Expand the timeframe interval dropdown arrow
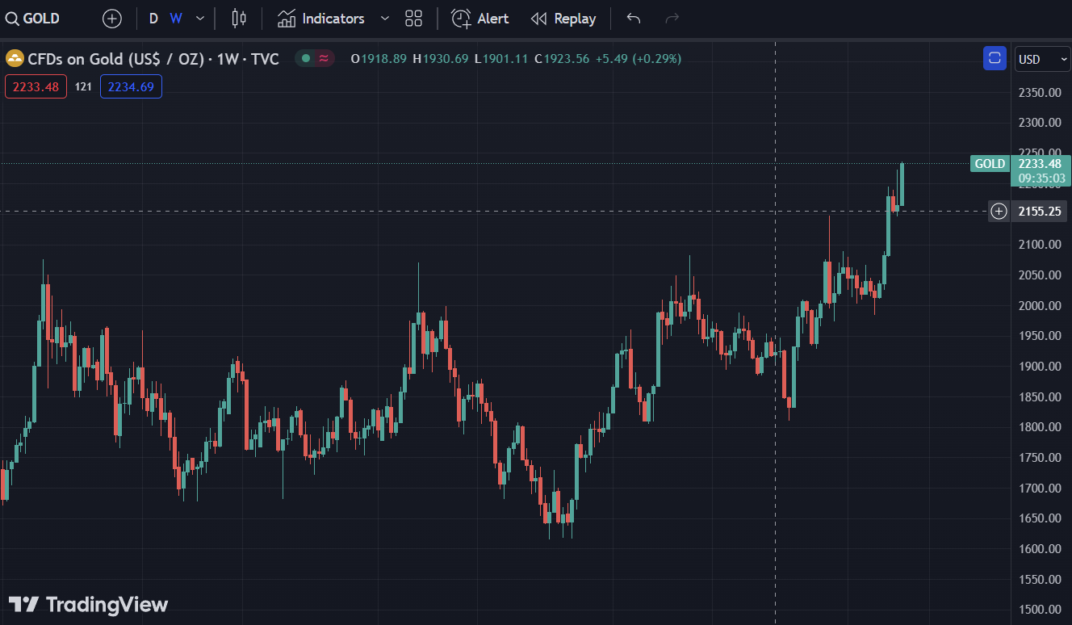 [200, 19]
